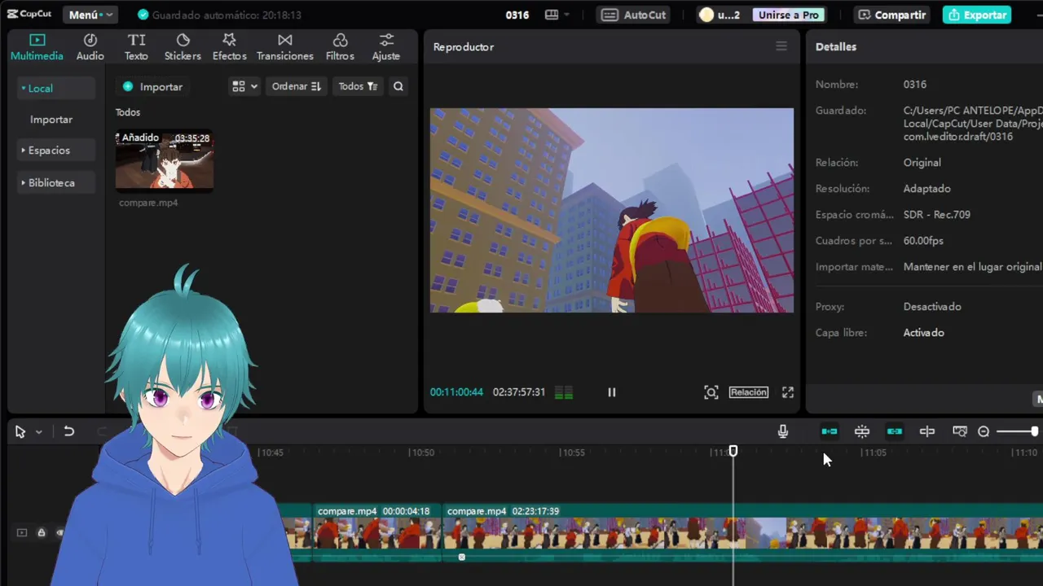
Task: Toggle preview axis in timeline
Action: [927, 431]
